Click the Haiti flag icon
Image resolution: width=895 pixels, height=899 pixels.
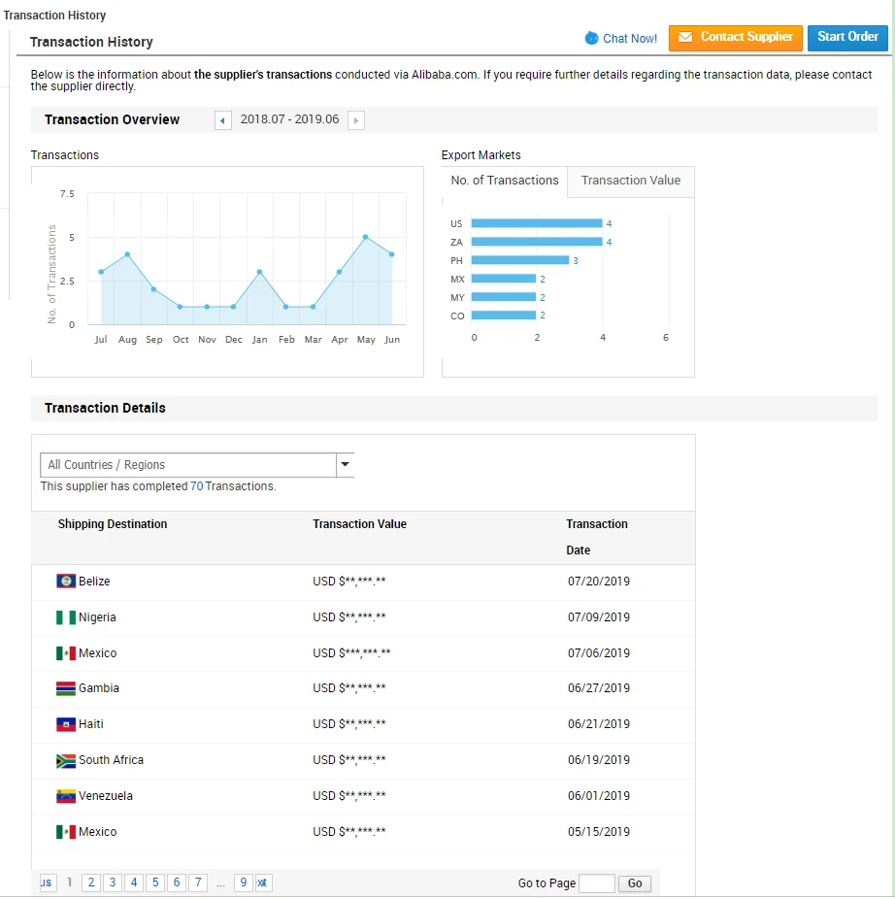point(66,724)
